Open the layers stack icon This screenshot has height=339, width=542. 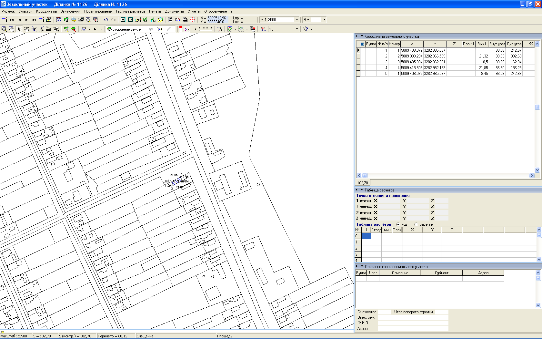click(x=74, y=20)
